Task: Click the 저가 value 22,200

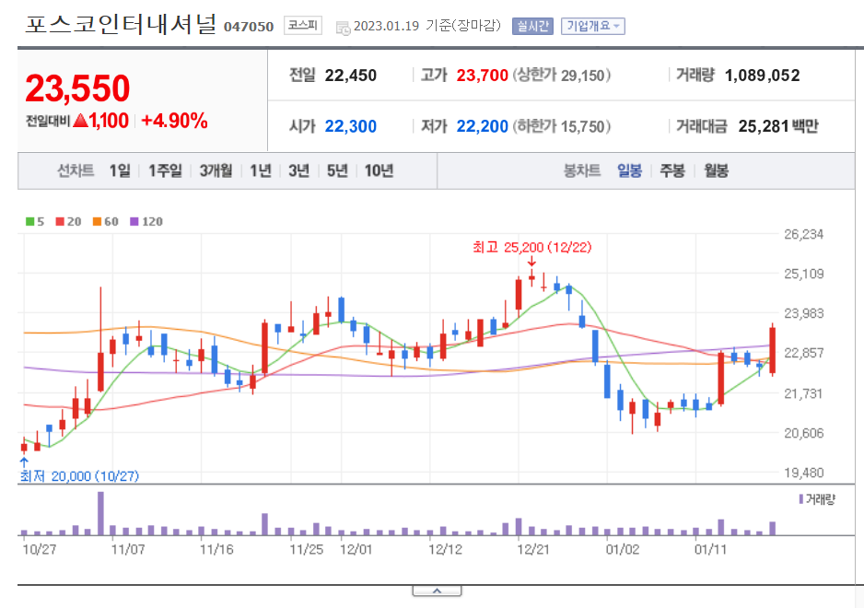Action: point(482,127)
